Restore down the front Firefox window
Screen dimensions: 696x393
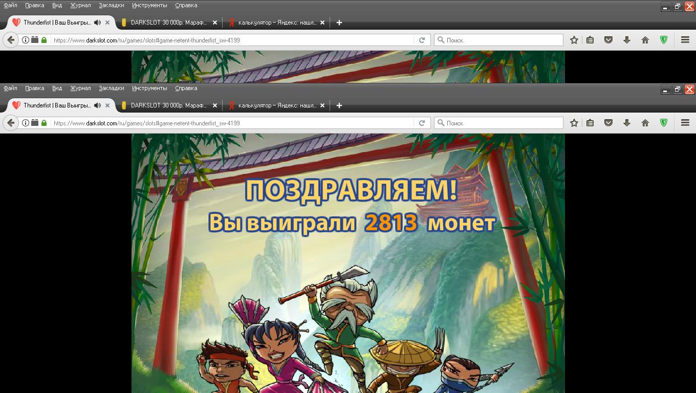[x=677, y=90]
